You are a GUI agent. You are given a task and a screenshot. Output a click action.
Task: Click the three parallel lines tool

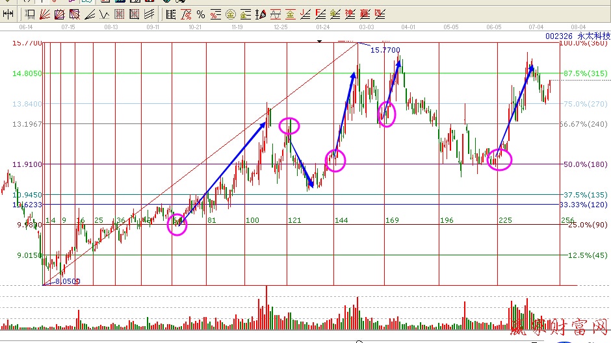pyautogui.click(x=149, y=14)
